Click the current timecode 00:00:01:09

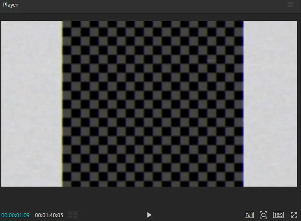coord(15,215)
